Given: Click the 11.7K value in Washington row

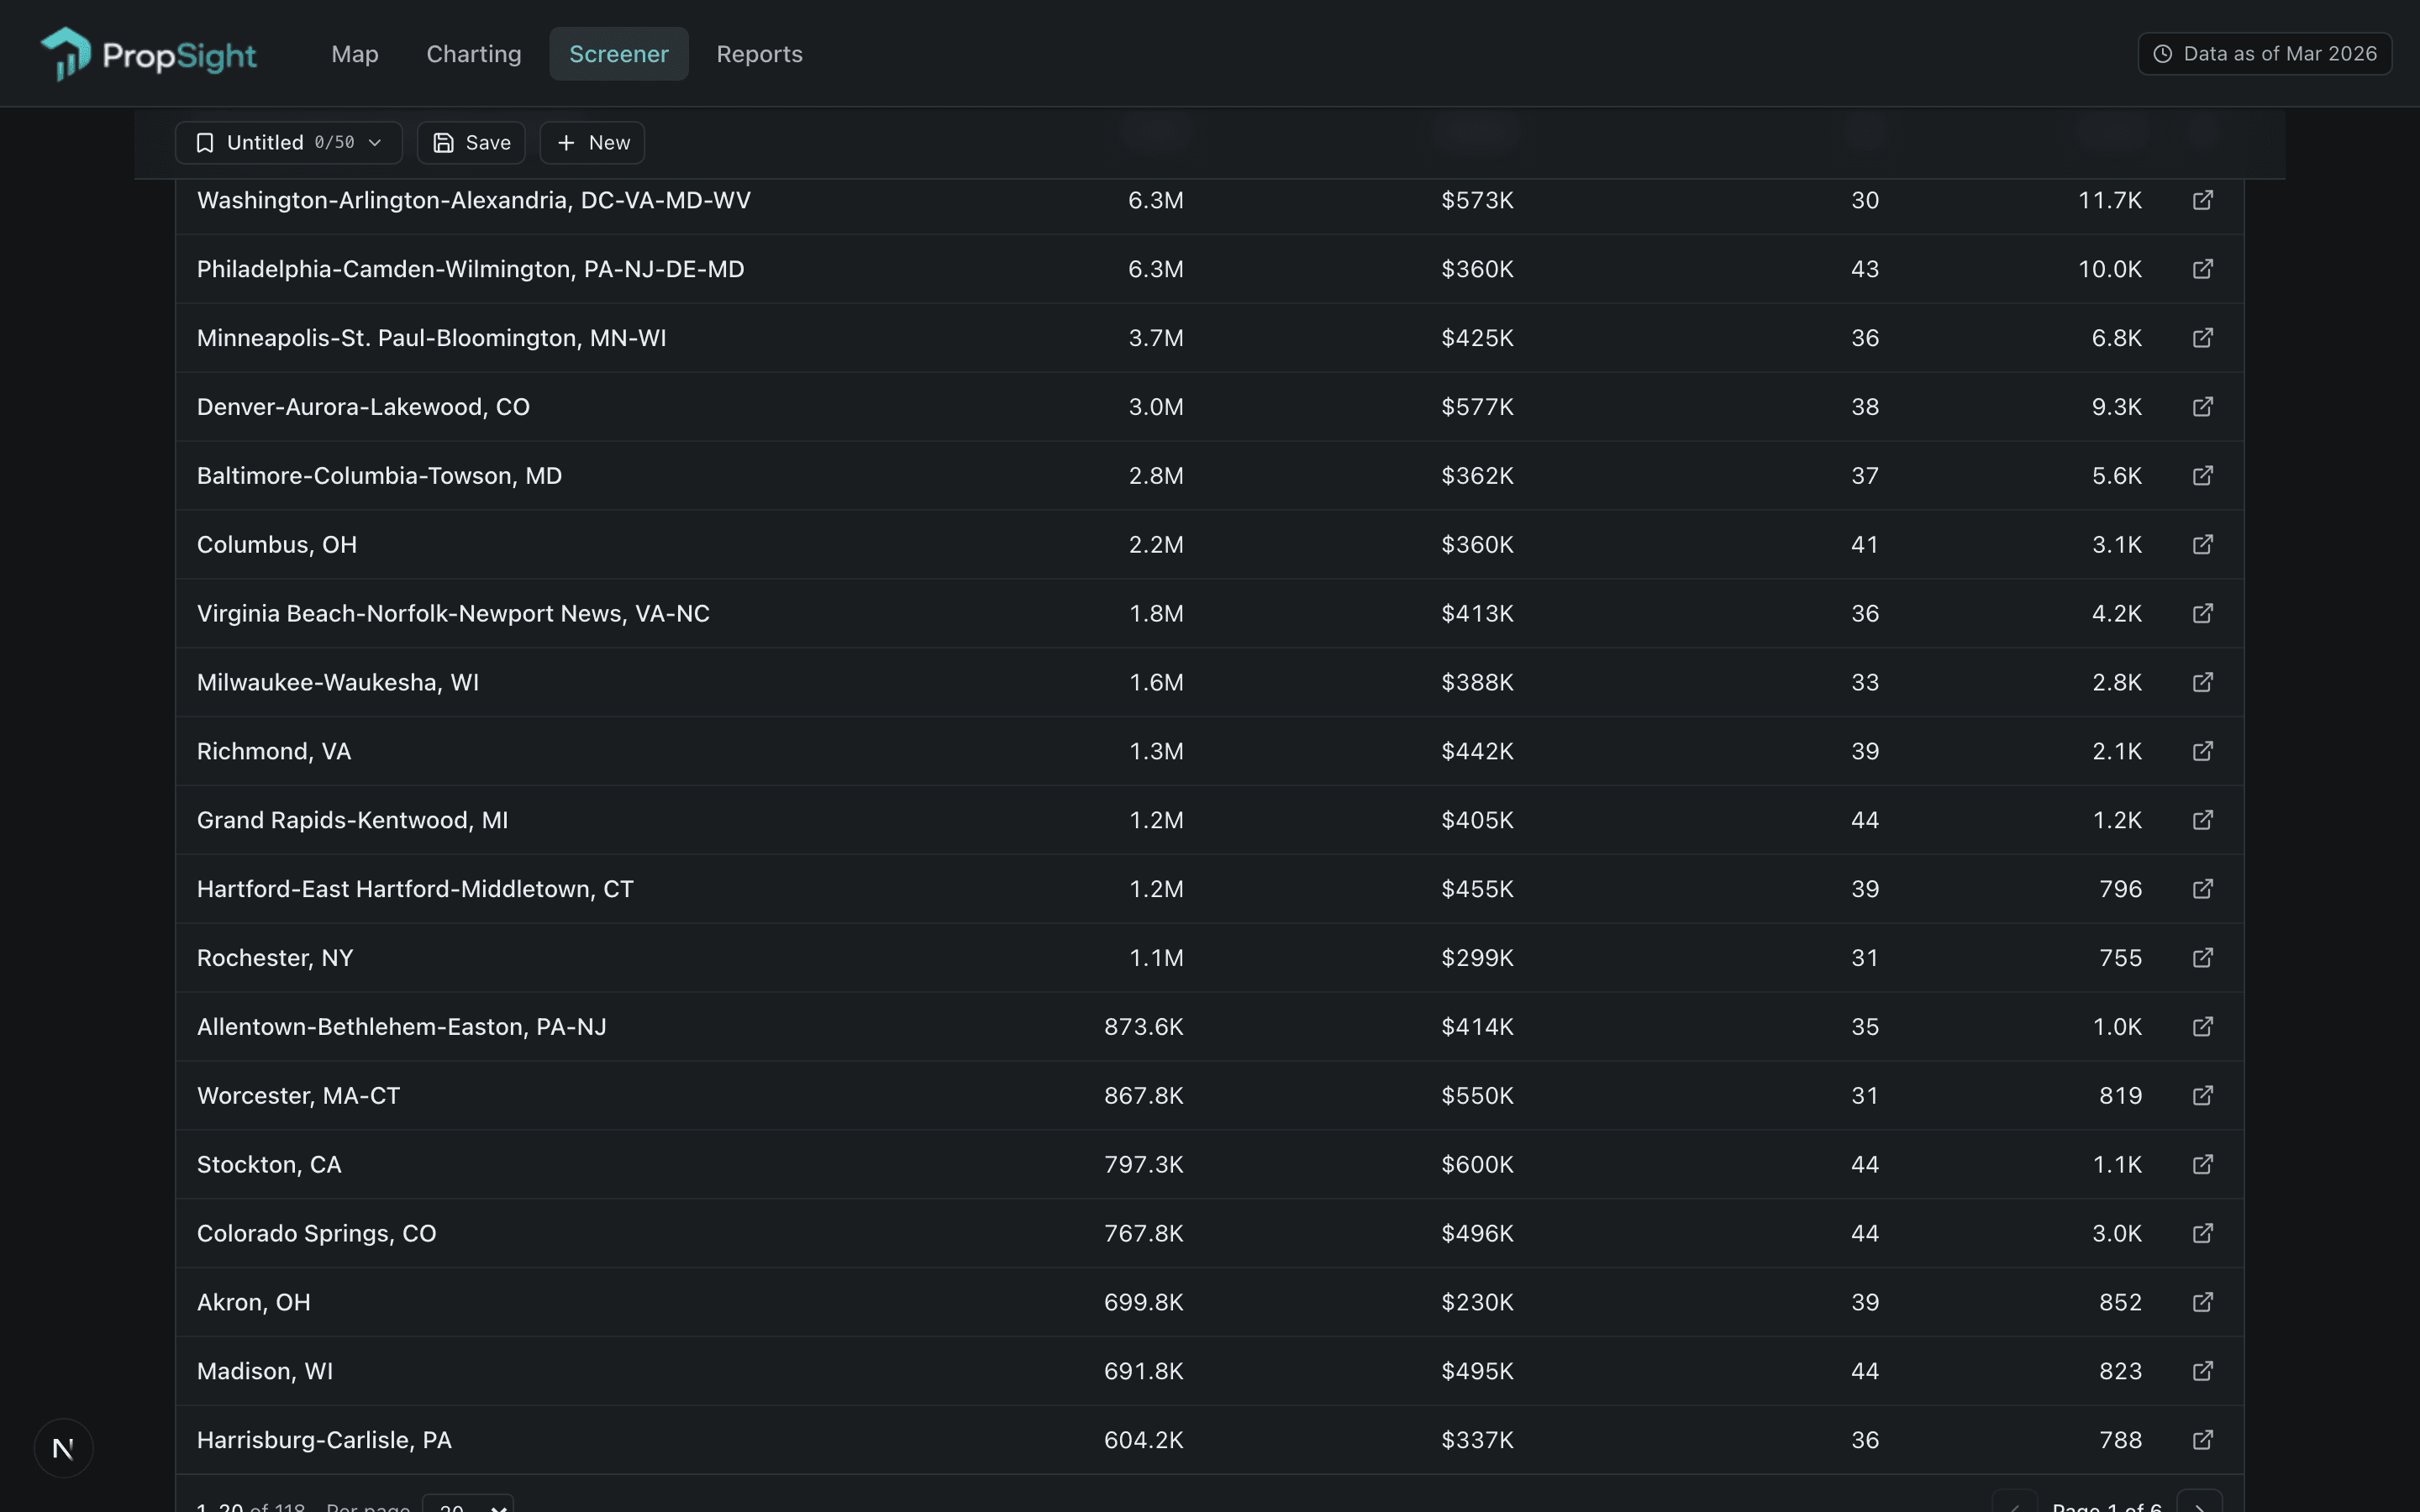Looking at the screenshot, I should coord(2110,200).
